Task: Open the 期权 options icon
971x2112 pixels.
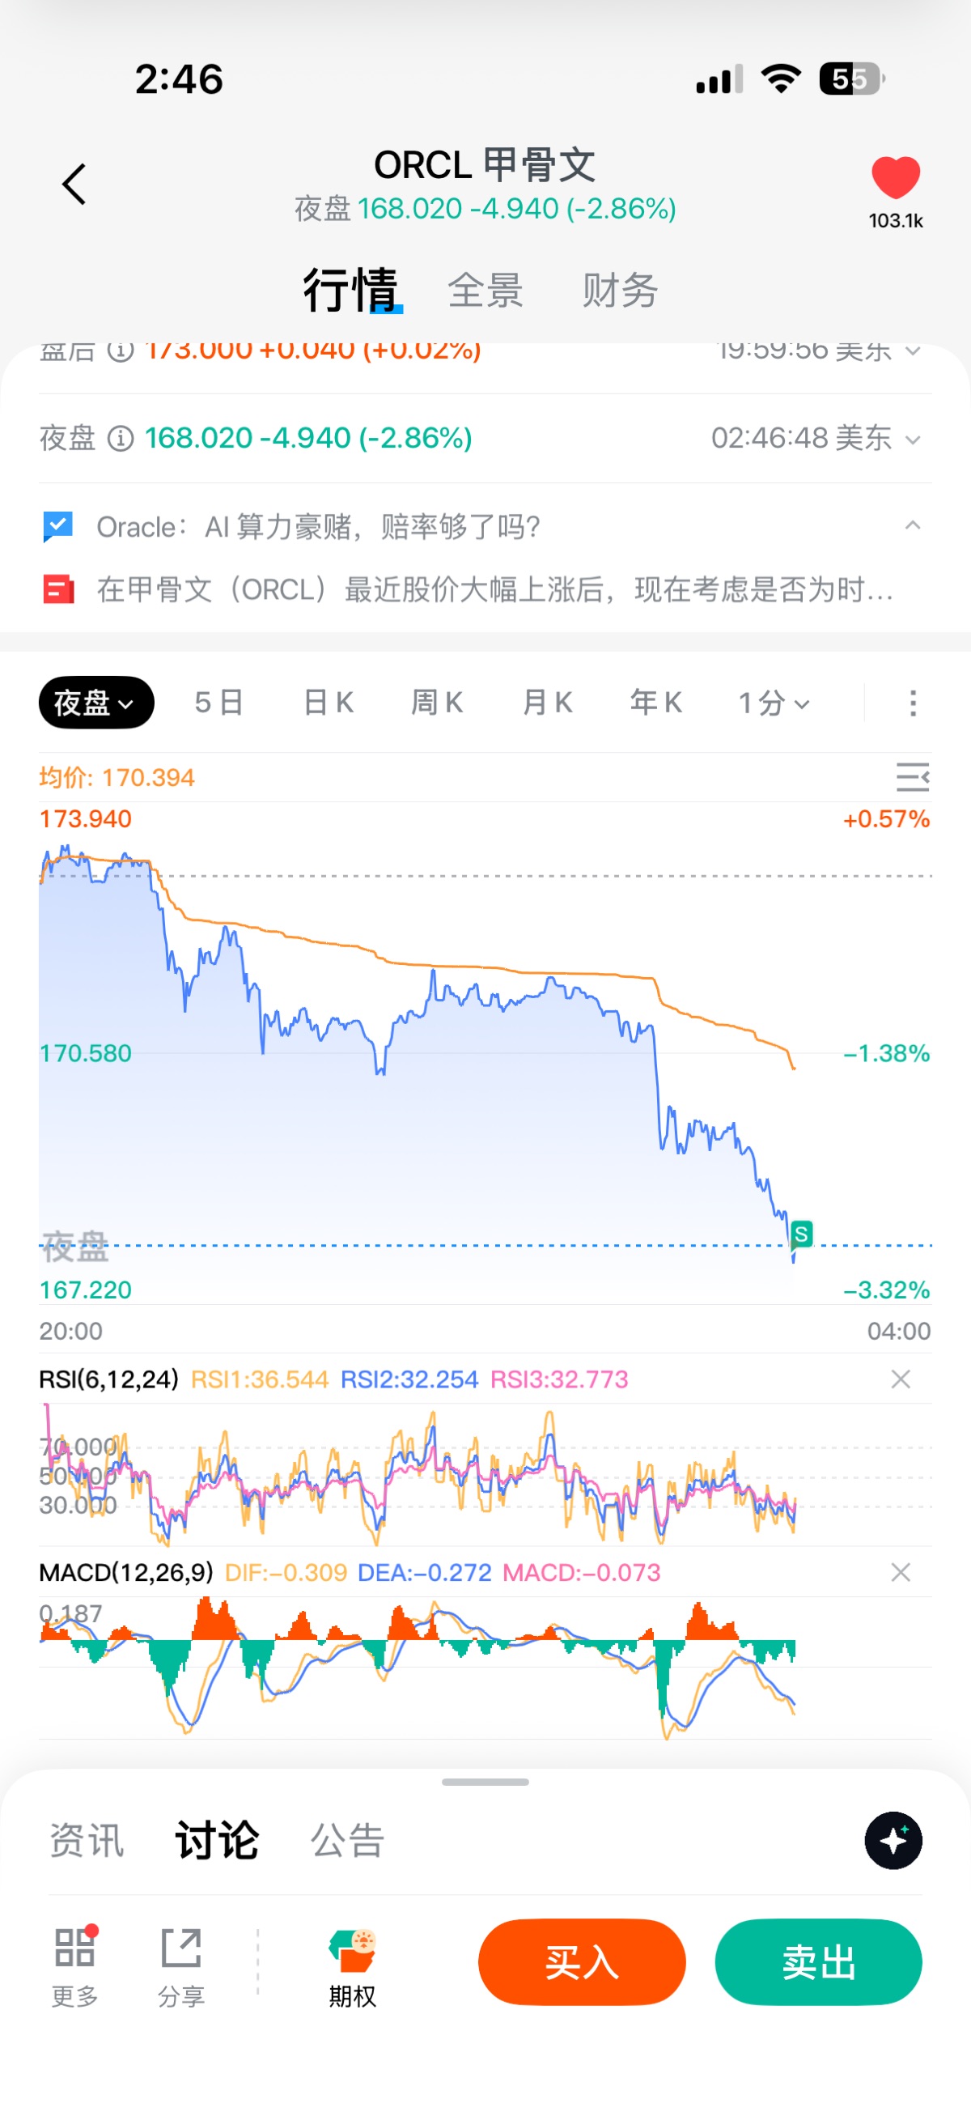Action: coord(352,1951)
